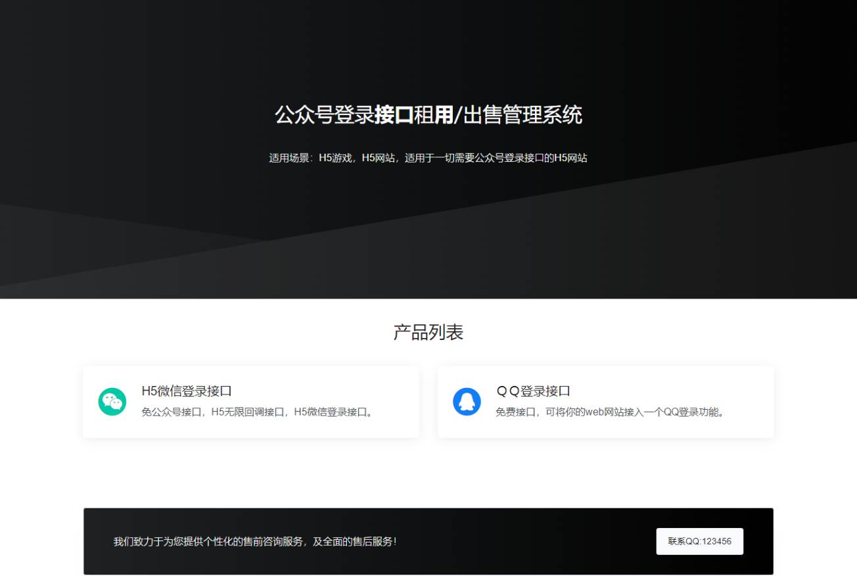
Task: Click the blue QQ penguin icon
Action: click(467, 402)
